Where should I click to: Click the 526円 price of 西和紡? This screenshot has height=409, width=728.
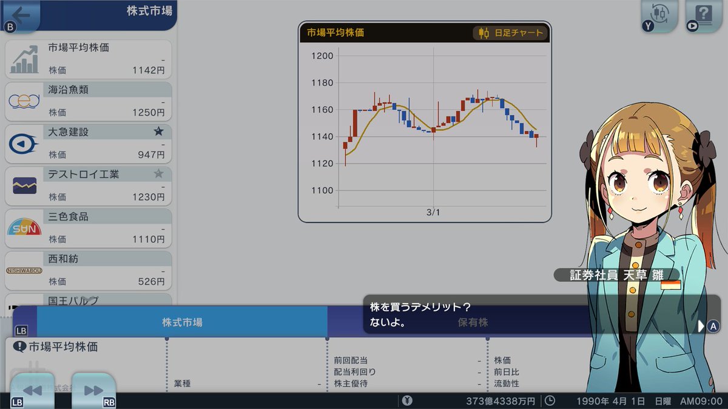[x=151, y=282]
